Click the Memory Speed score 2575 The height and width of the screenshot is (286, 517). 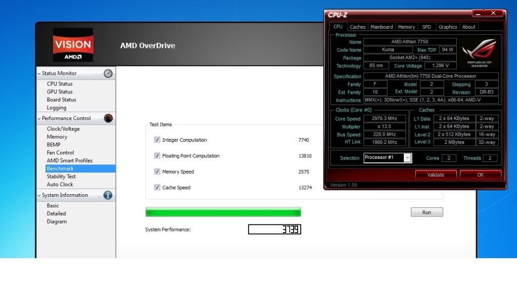[304, 171]
